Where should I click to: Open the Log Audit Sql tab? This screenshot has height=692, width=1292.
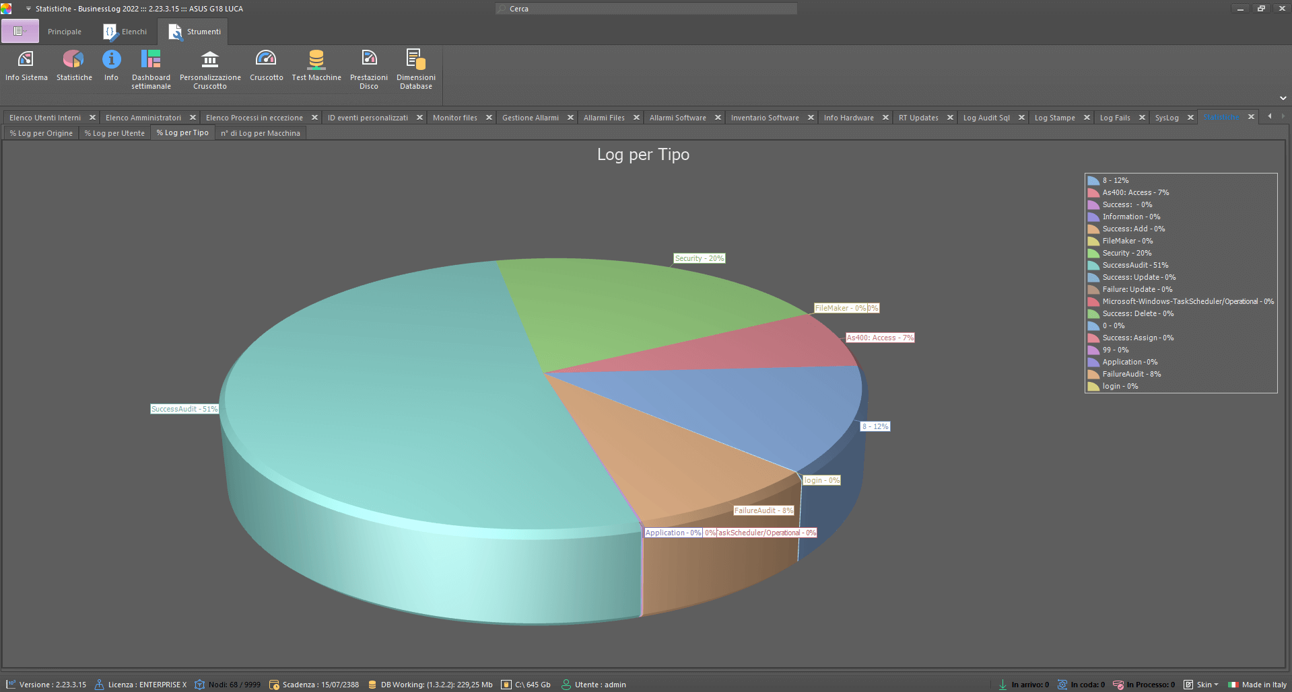tap(986, 118)
